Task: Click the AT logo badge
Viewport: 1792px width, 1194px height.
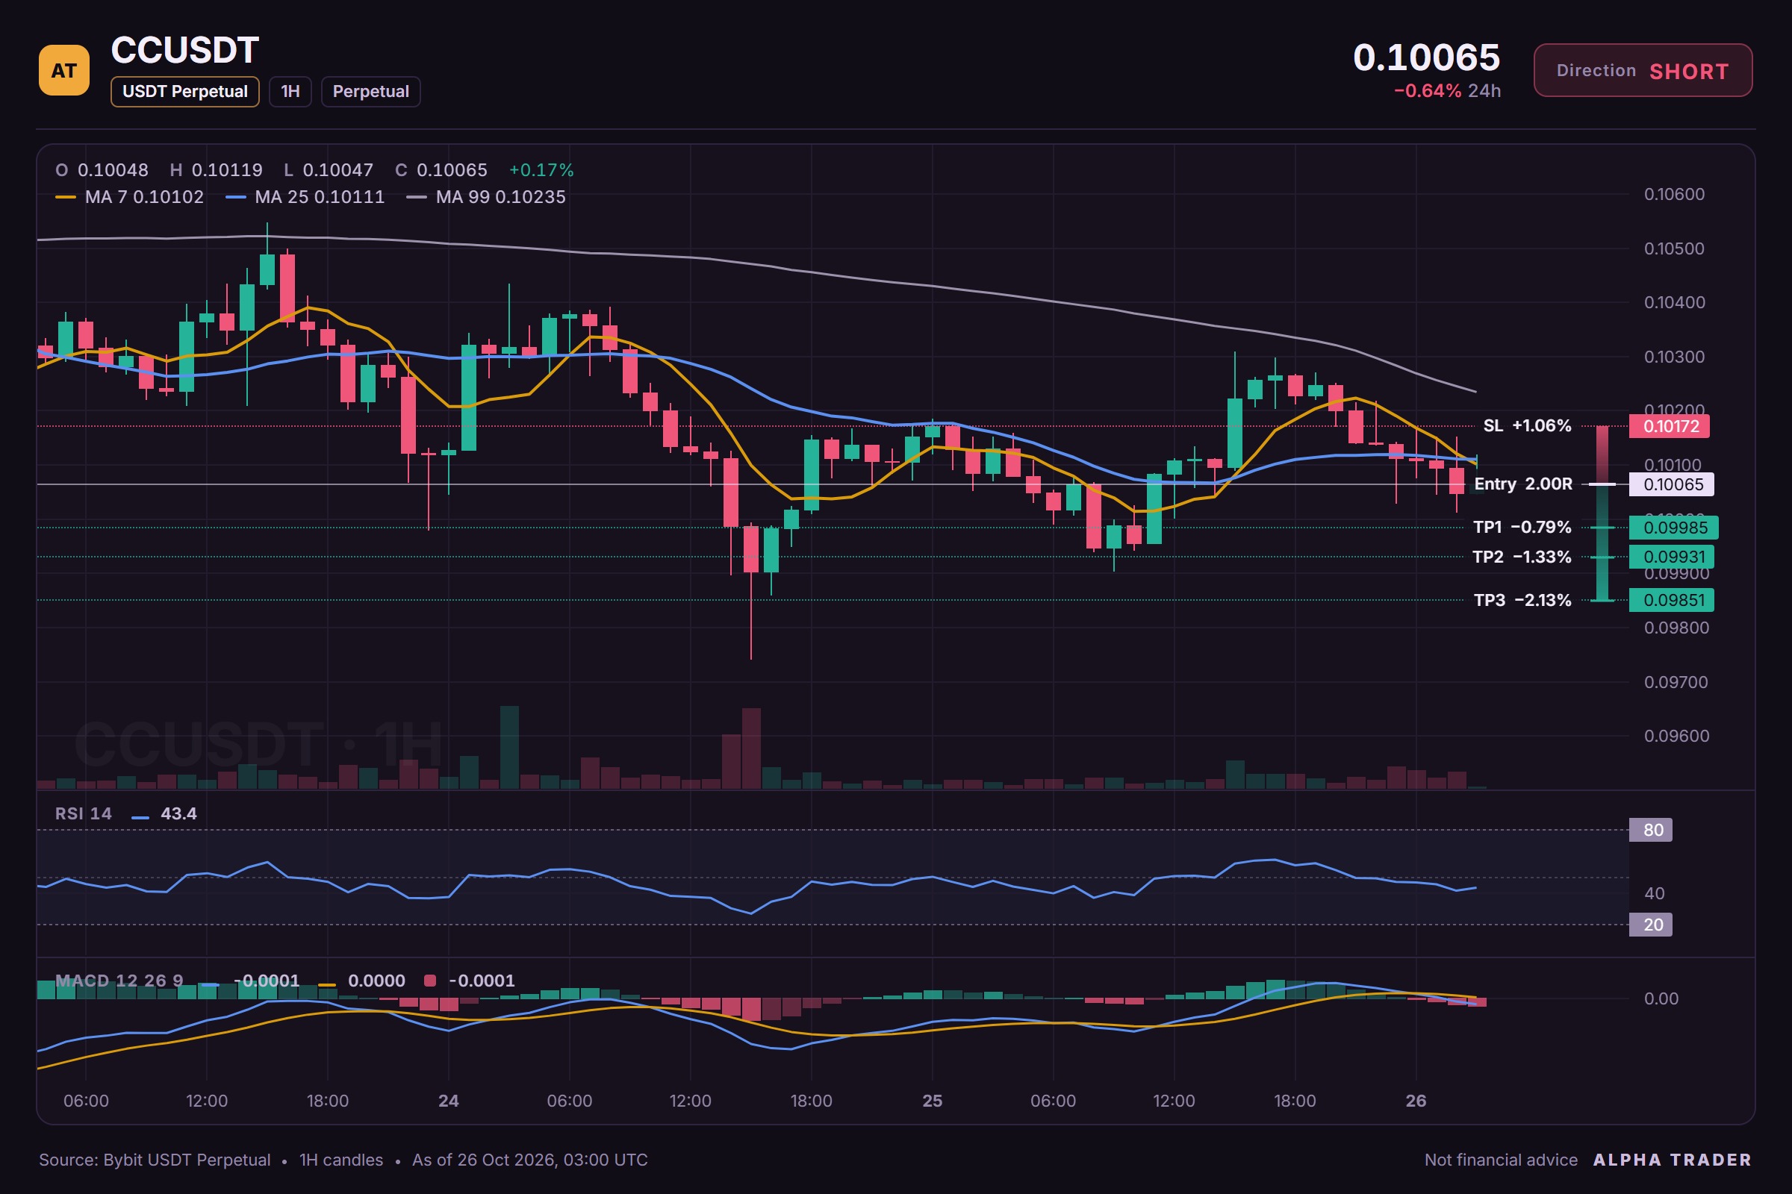Action: pyautogui.click(x=64, y=70)
